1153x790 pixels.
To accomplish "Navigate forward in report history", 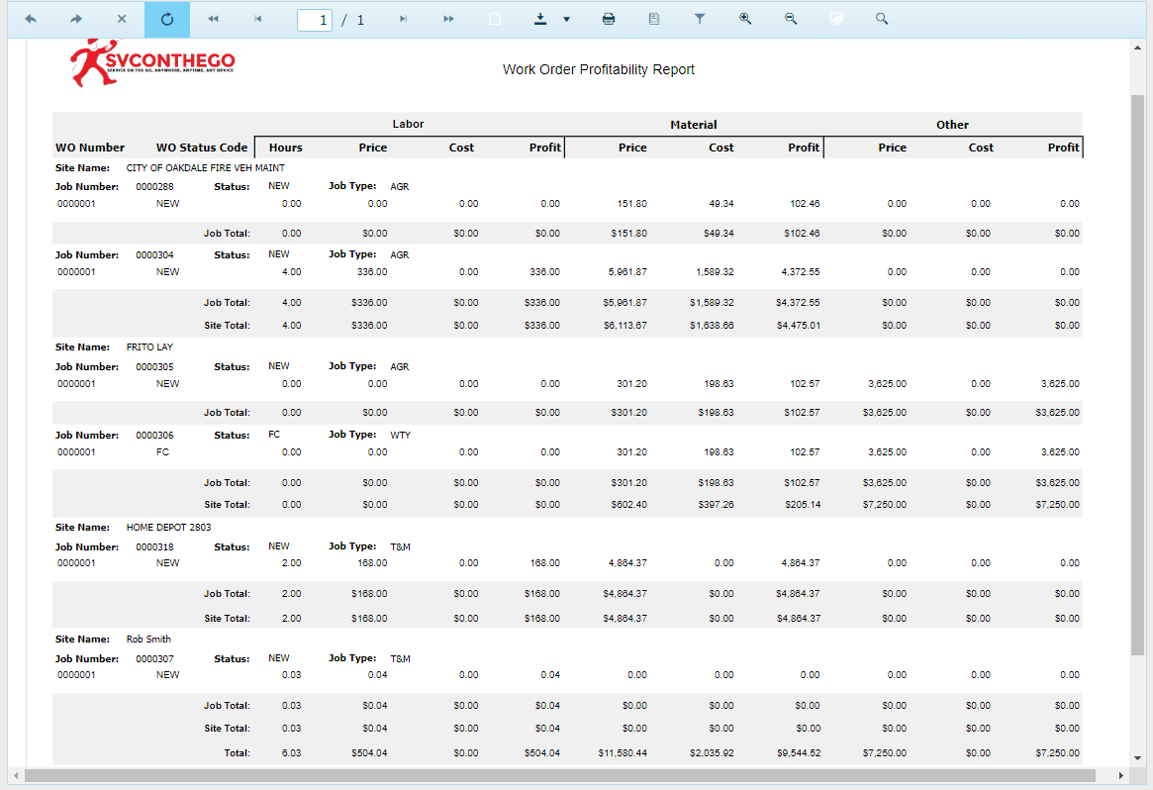I will 76,19.
